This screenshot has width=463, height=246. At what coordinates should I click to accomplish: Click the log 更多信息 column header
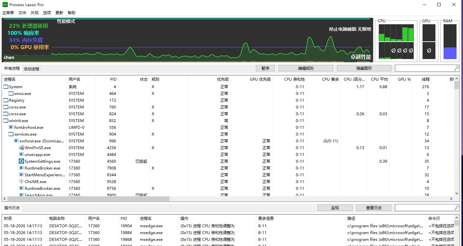pos(301,219)
